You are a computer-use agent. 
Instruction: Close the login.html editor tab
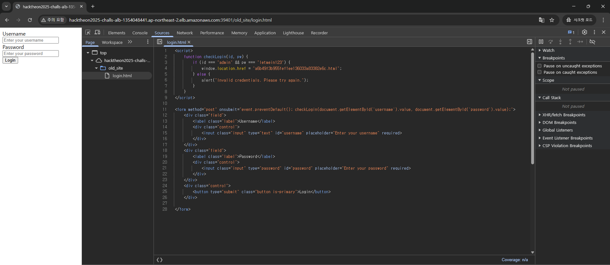click(189, 42)
